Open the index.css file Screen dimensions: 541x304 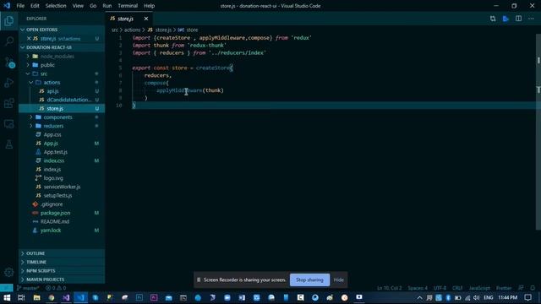[54, 160]
